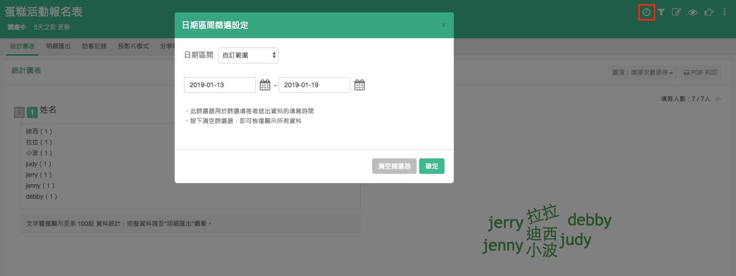Close the 日期區間篩選設定 dialog
Screen dimensions: 736x276
[443, 25]
